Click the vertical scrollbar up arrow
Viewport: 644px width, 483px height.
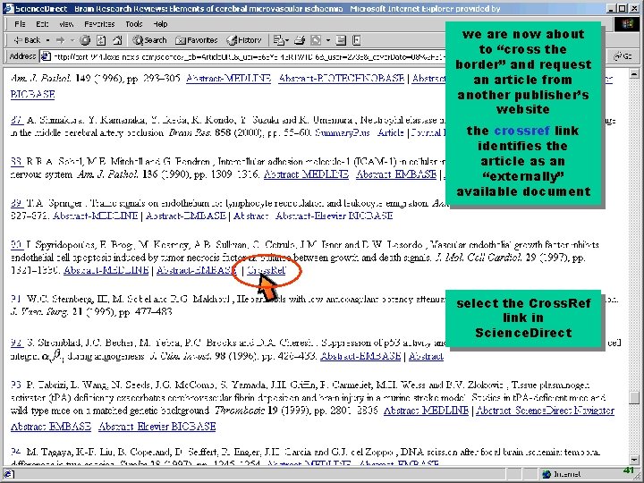tap(634, 73)
